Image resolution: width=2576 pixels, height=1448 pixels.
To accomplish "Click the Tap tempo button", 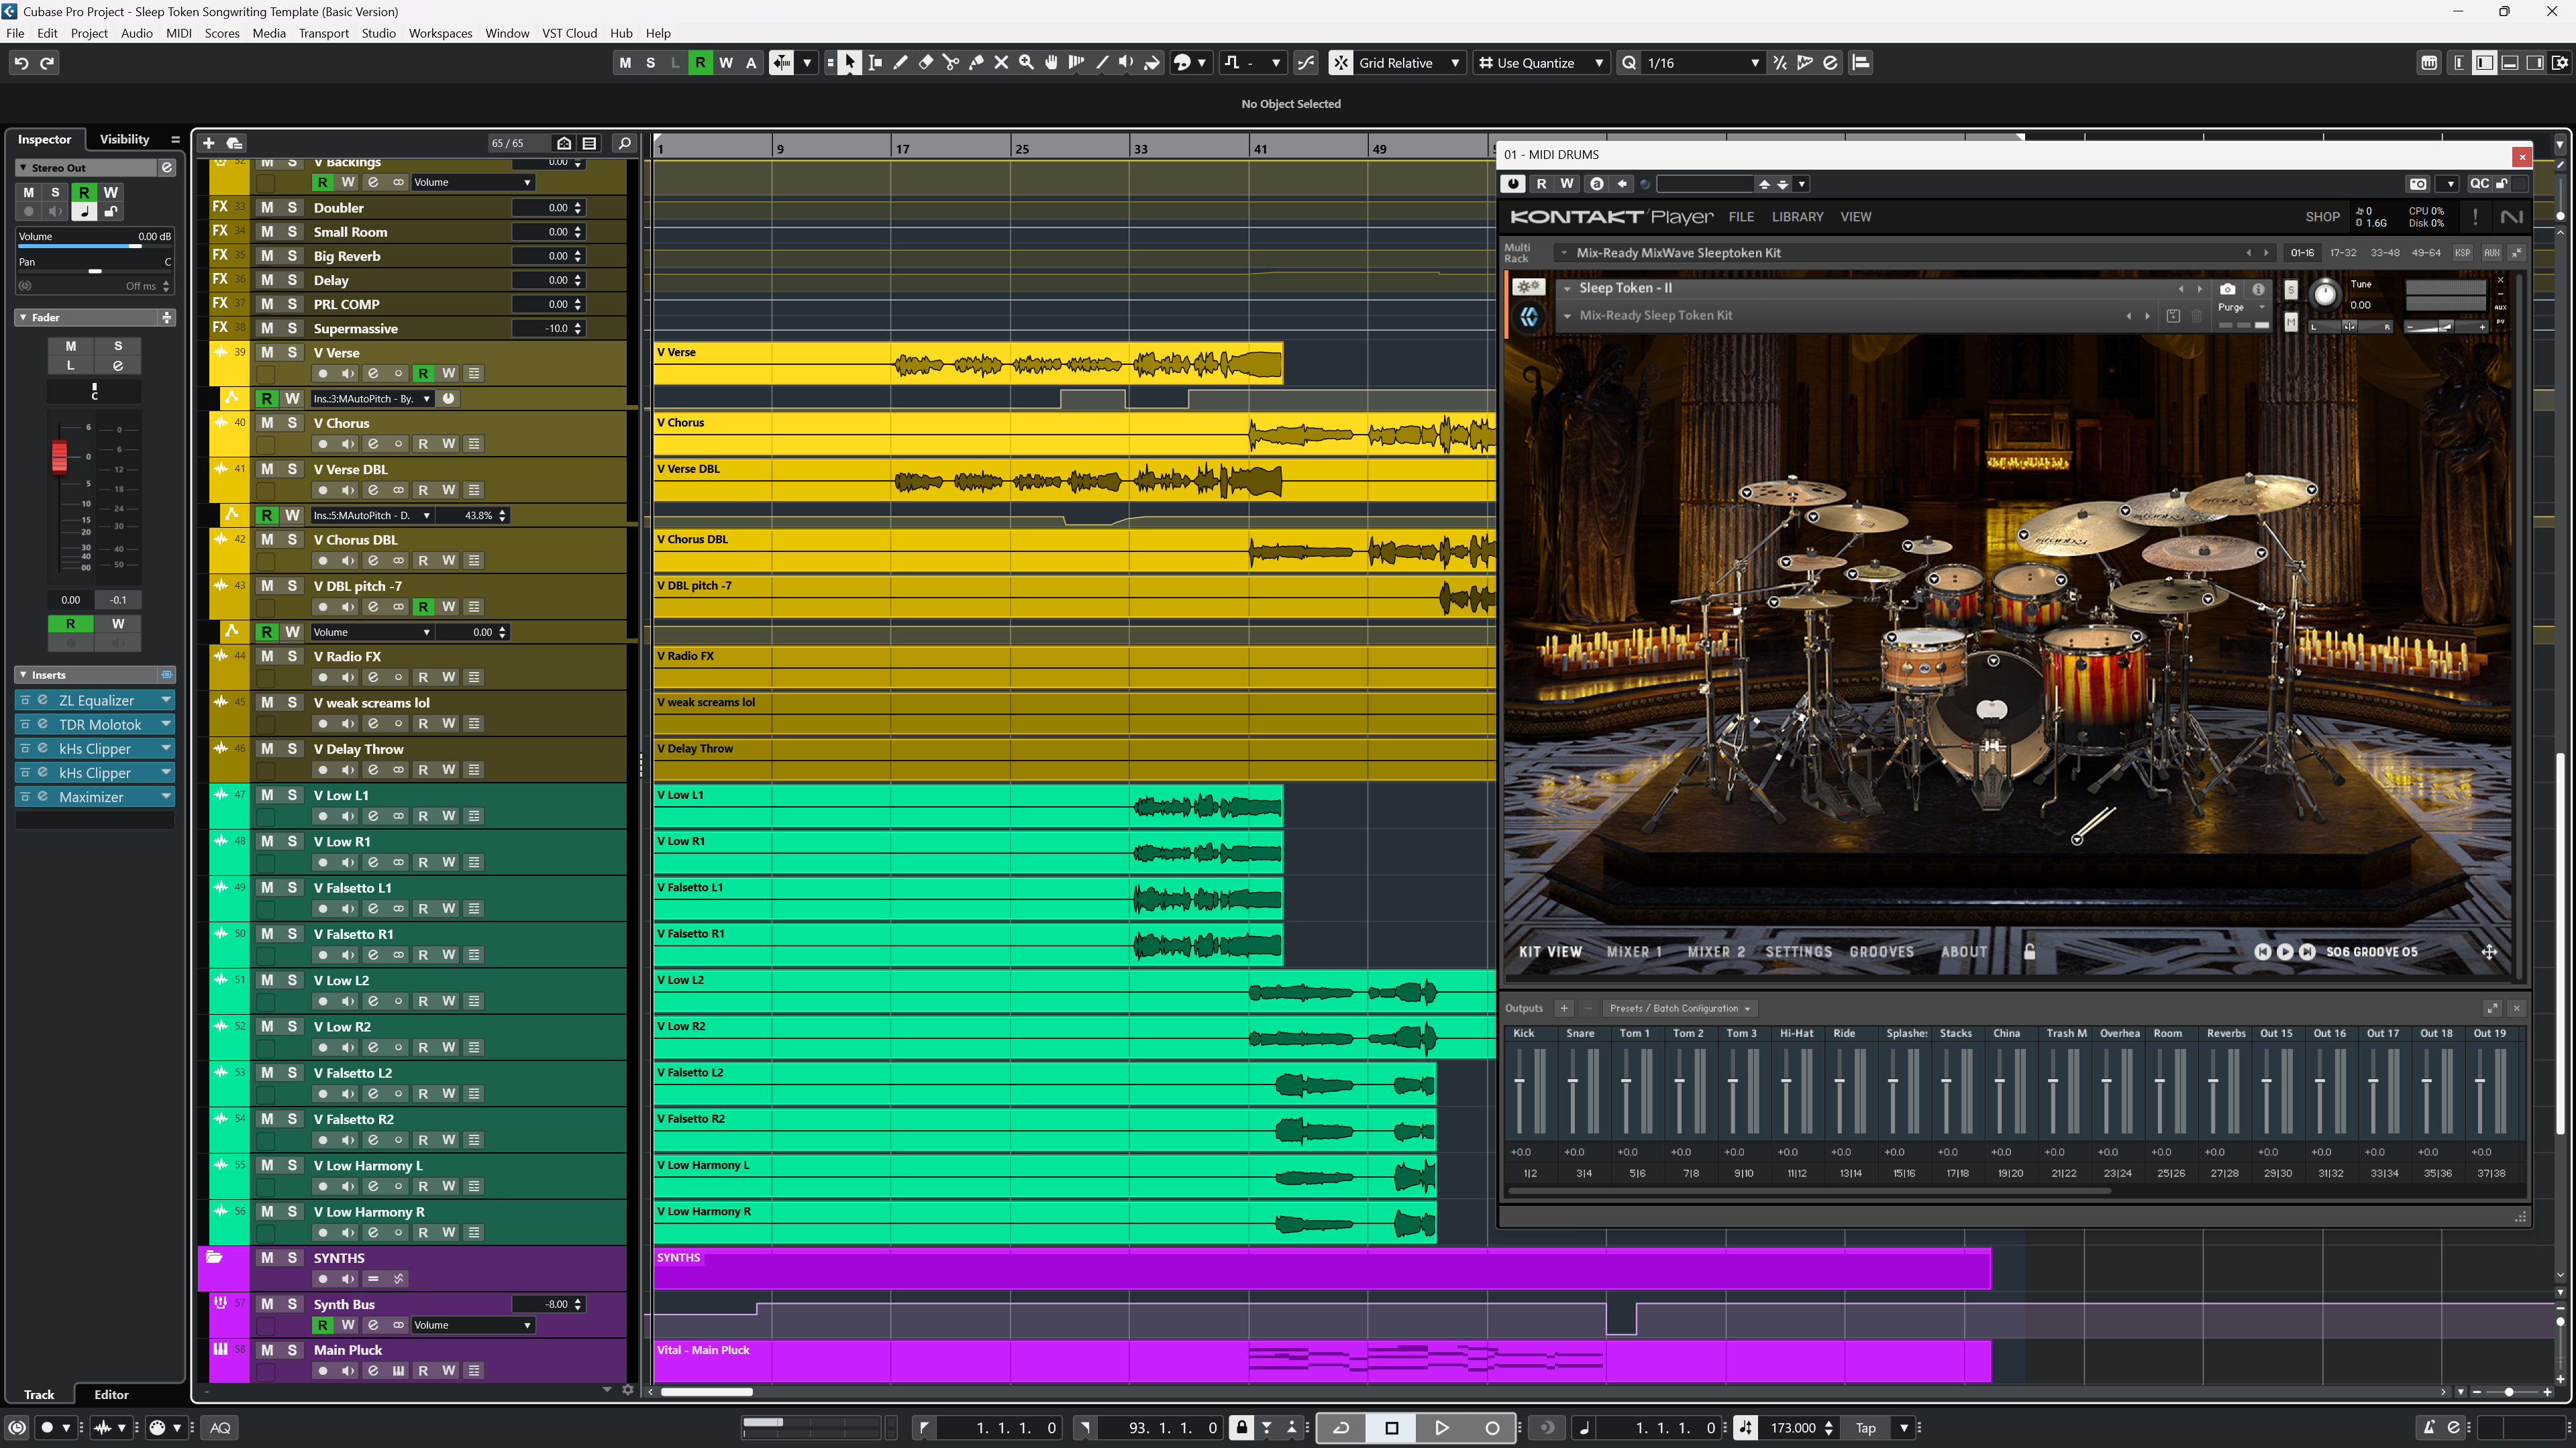I will [x=1865, y=1428].
